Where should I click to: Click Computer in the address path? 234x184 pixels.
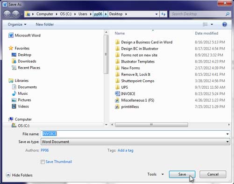[45, 14]
